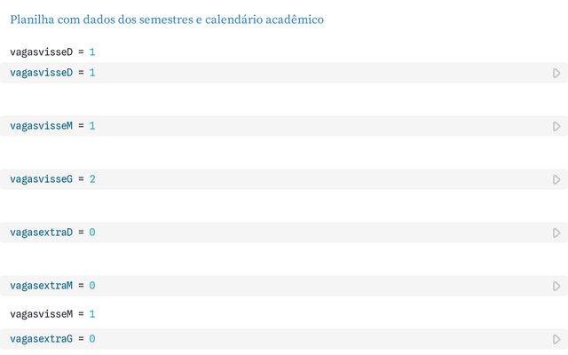
Task: Click the 0 value in vagasextraG cell
Action: coord(92,339)
